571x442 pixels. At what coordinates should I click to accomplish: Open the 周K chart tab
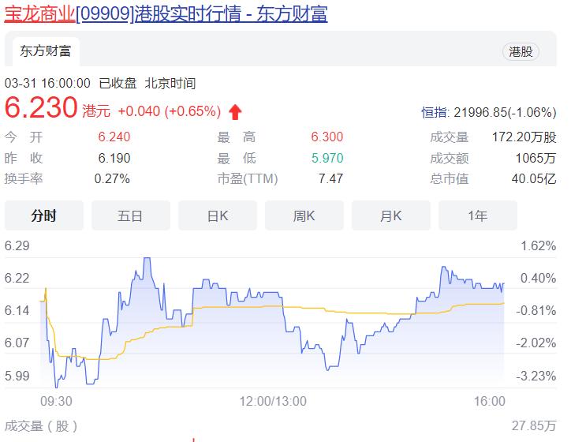pyautogui.click(x=304, y=215)
